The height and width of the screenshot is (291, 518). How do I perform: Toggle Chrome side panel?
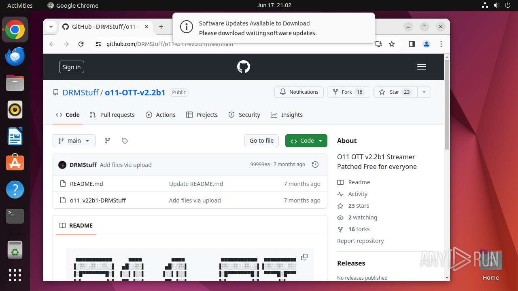click(x=412, y=44)
